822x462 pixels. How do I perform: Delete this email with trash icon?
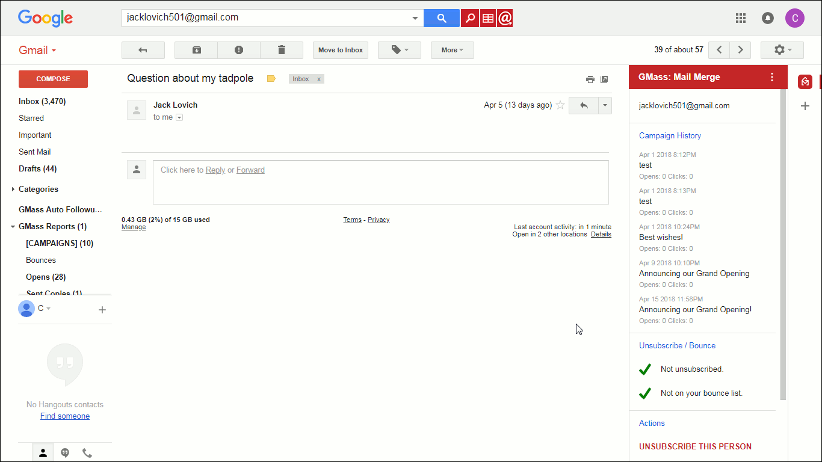pos(282,50)
